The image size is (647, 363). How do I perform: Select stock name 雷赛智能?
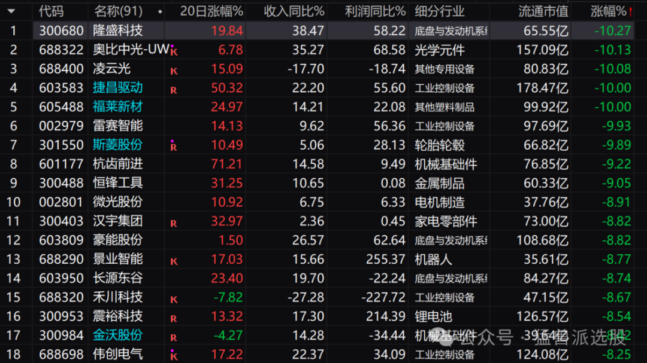coord(118,126)
